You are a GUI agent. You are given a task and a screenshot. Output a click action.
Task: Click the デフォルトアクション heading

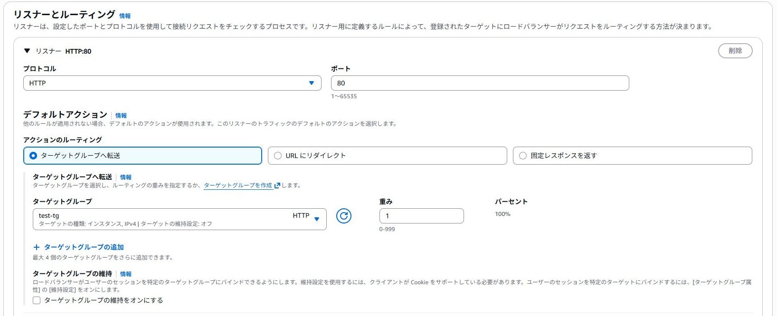click(65, 114)
